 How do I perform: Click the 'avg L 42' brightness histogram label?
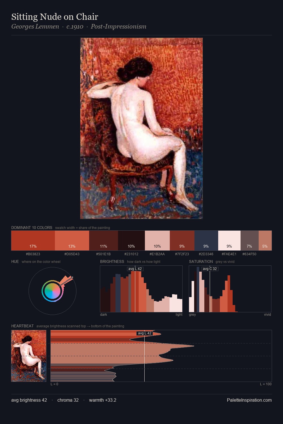tap(135, 269)
